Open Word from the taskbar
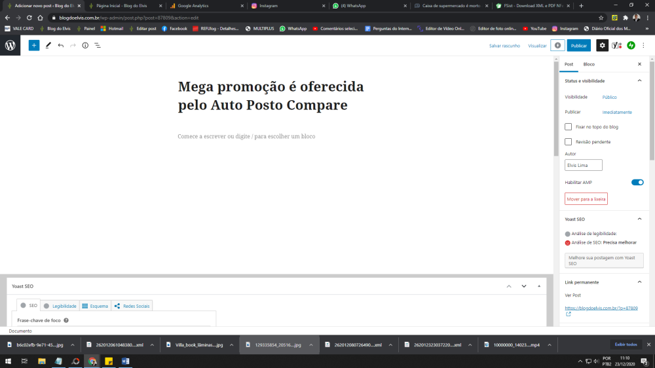655x368 pixels. [125, 361]
